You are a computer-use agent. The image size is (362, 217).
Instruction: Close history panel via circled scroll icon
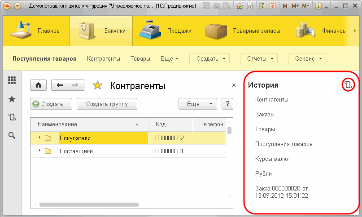click(x=348, y=84)
